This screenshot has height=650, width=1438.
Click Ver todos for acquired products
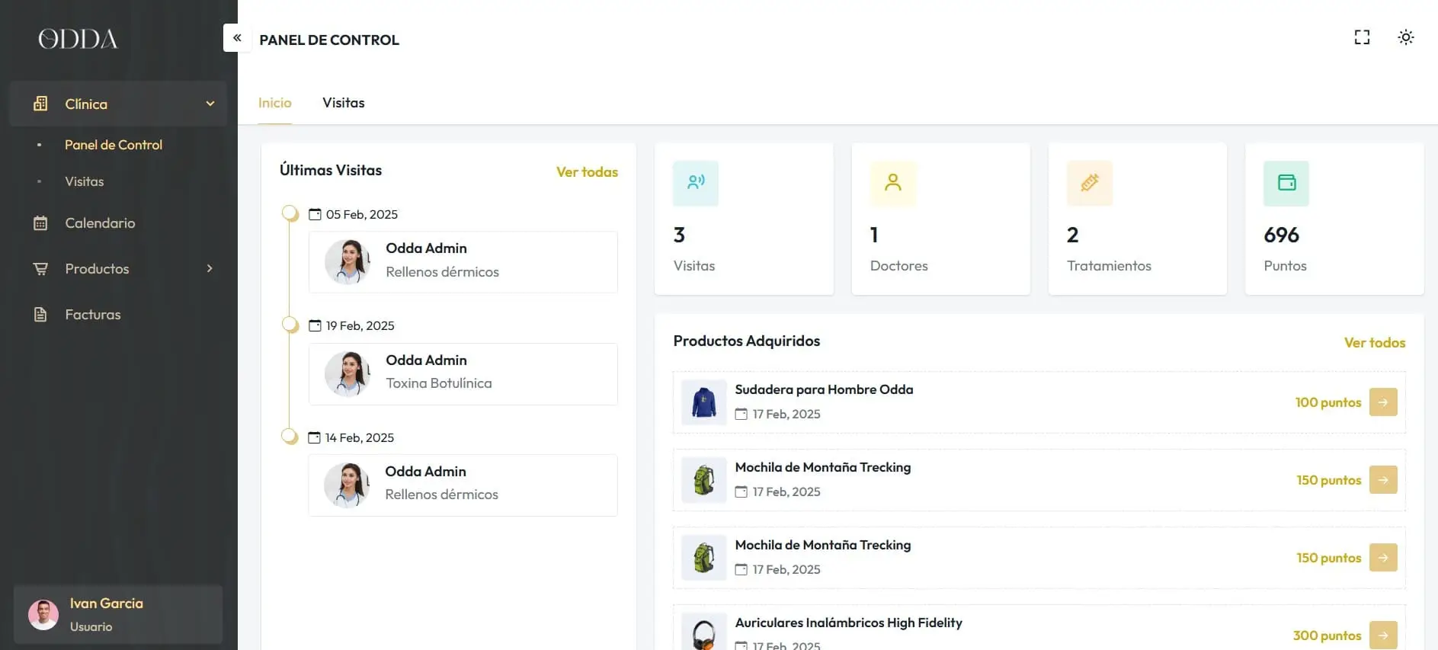1374,343
